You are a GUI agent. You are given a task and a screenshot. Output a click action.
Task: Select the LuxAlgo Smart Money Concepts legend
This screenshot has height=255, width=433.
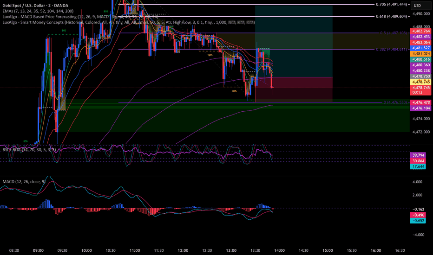(x=129, y=22)
